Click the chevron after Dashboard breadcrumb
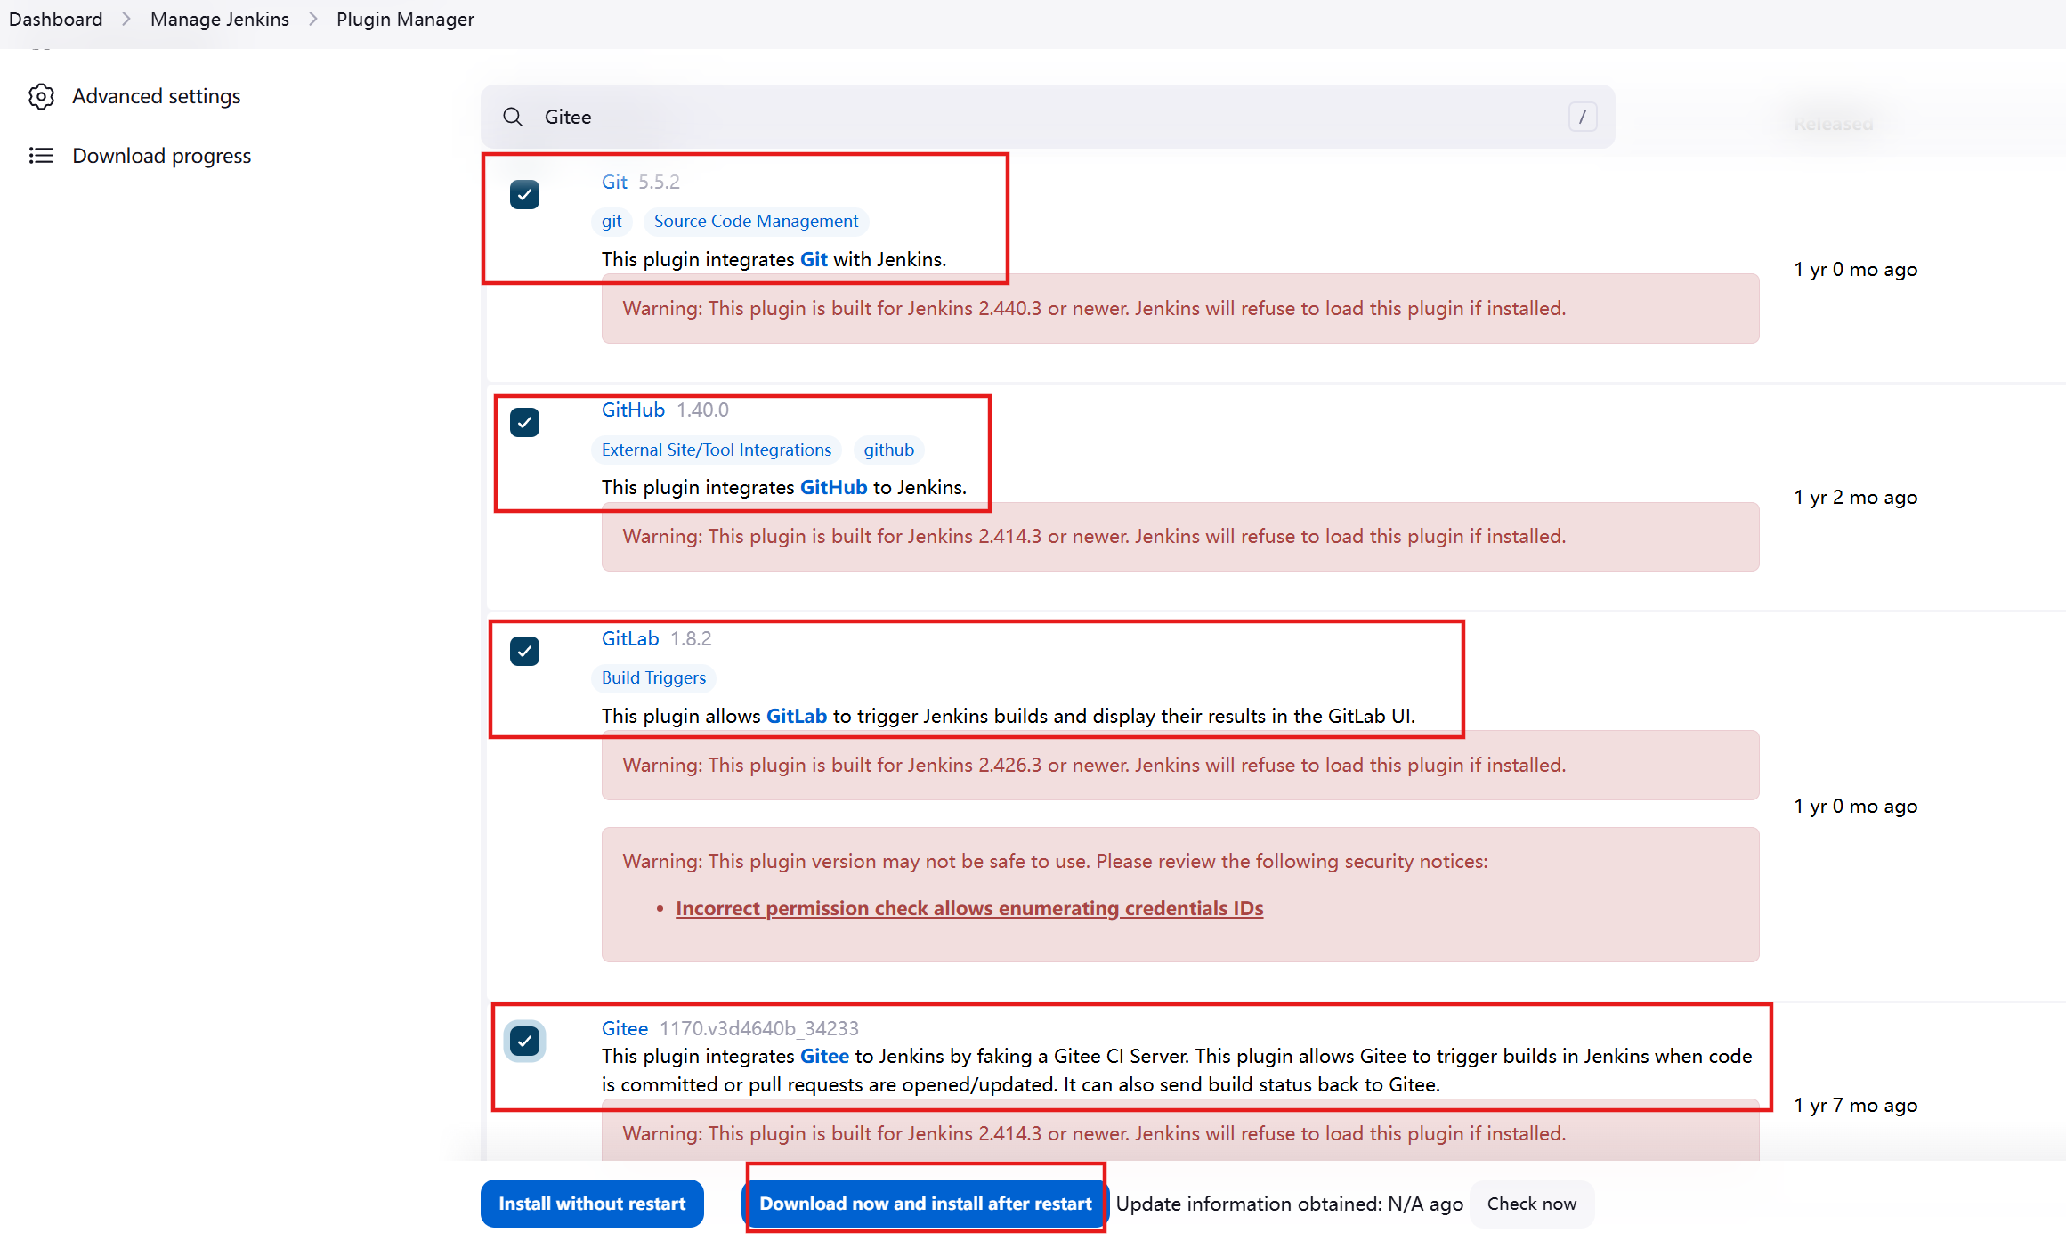2066x1241 pixels. coord(126,19)
